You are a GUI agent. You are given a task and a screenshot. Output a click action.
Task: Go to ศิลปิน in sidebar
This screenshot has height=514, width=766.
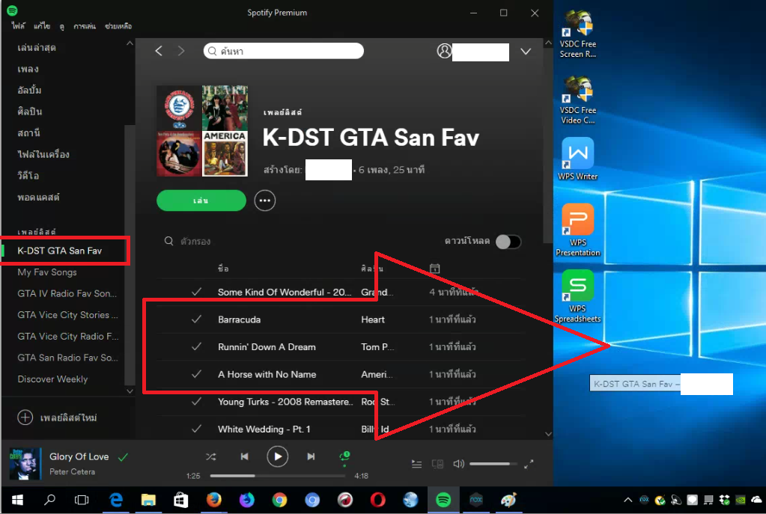click(x=29, y=111)
